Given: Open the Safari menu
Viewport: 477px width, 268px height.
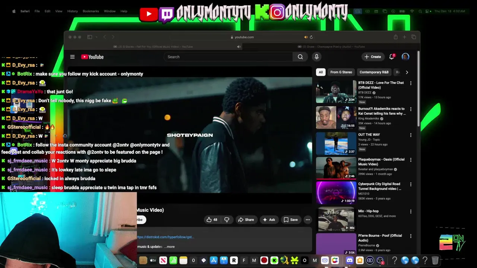Looking at the screenshot, I should (x=25, y=11).
